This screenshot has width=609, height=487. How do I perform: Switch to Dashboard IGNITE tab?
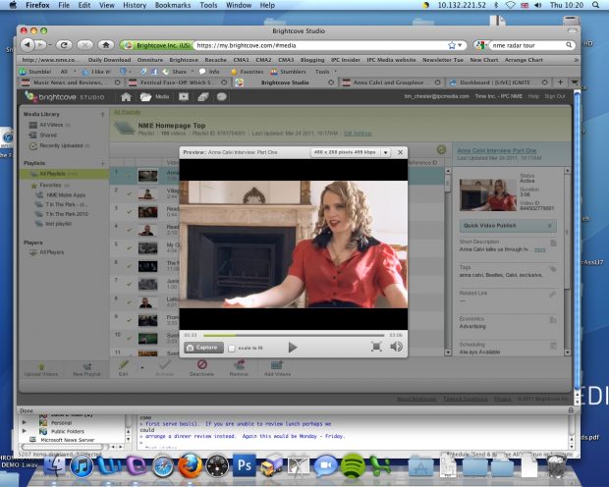pos(498,82)
